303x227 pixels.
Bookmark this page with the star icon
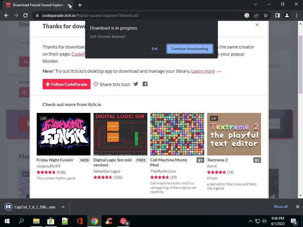tap(266, 15)
